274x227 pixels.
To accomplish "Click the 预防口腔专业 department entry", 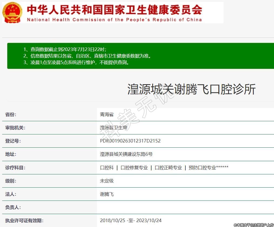I will click(x=202, y=168).
